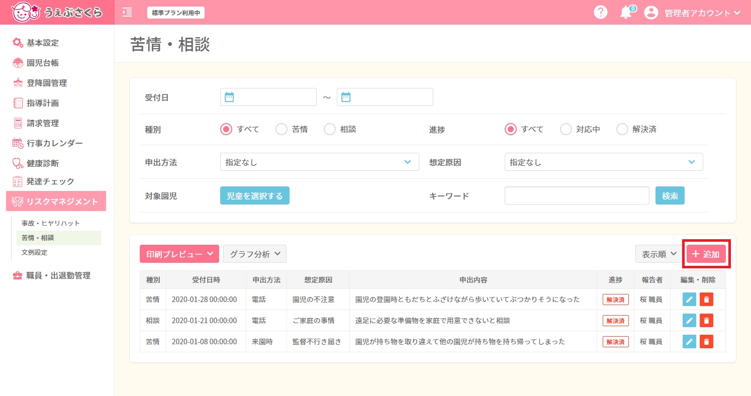
Task: Select すべて under 進捗
Action: [x=511, y=129]
